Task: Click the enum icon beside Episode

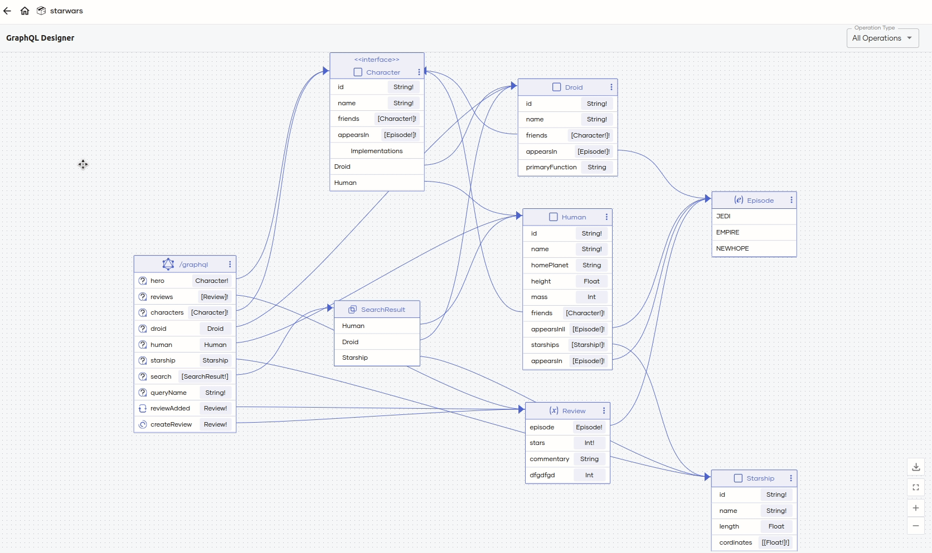Action: tap(739, 200)
